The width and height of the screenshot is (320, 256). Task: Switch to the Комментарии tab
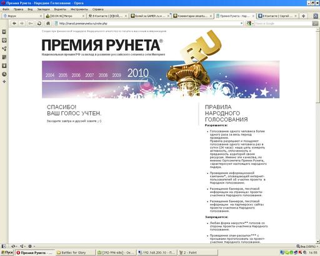coord(192,16)
